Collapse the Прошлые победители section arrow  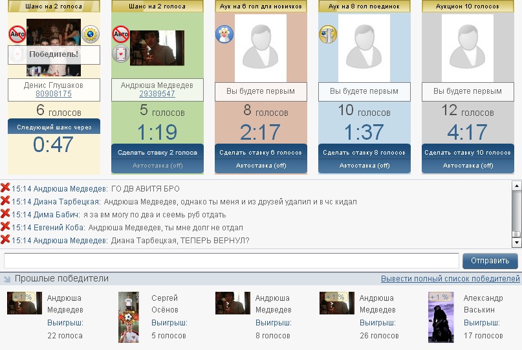point(7,279)
